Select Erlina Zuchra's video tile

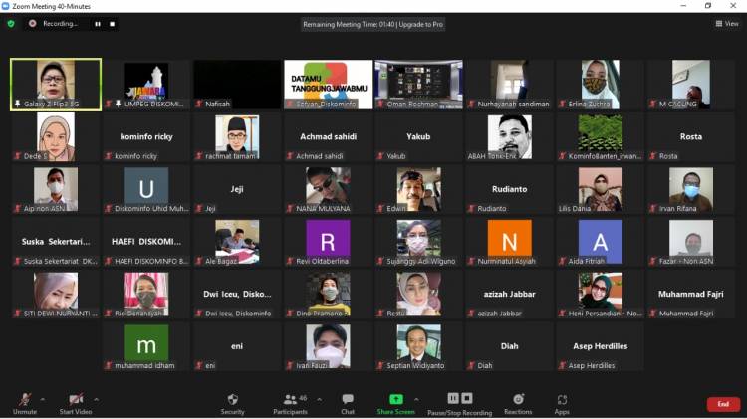pyautogui.click(x=601, y=85)
